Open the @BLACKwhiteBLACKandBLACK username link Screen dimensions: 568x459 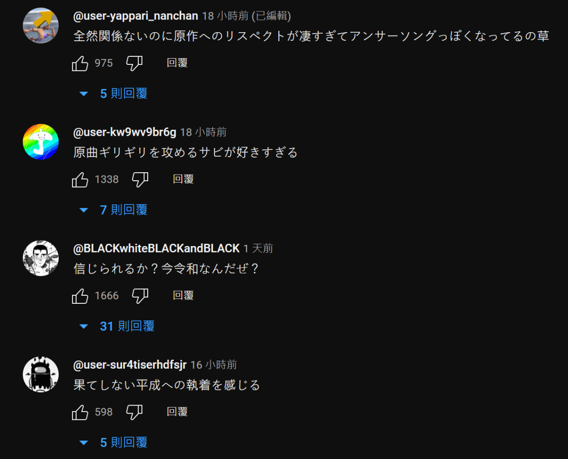[156, 248]
